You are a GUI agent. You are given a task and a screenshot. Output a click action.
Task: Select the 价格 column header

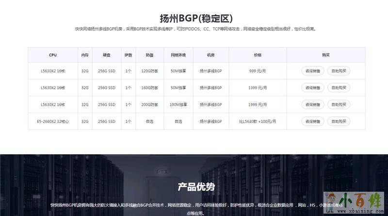click(258, 55)
